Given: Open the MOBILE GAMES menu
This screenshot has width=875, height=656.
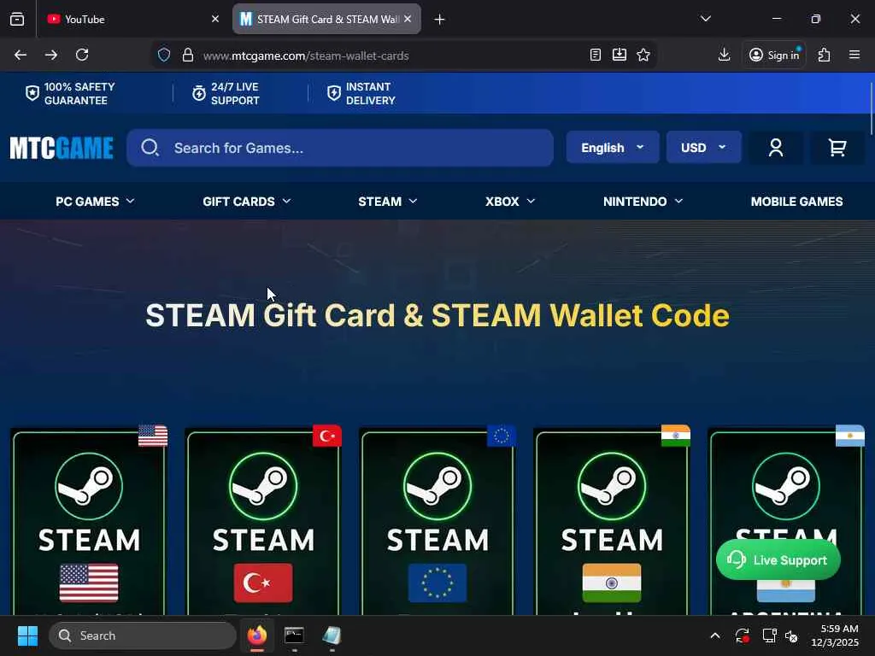Looking at the screenshot, I should [x=797, y=202].
